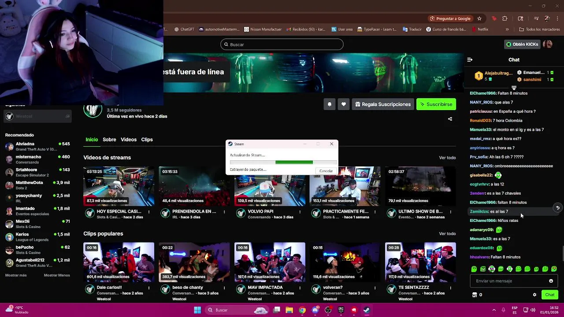Open File Explorer from the taskbar
Viewport: 564px width, 317px height.
pos(289,310)
